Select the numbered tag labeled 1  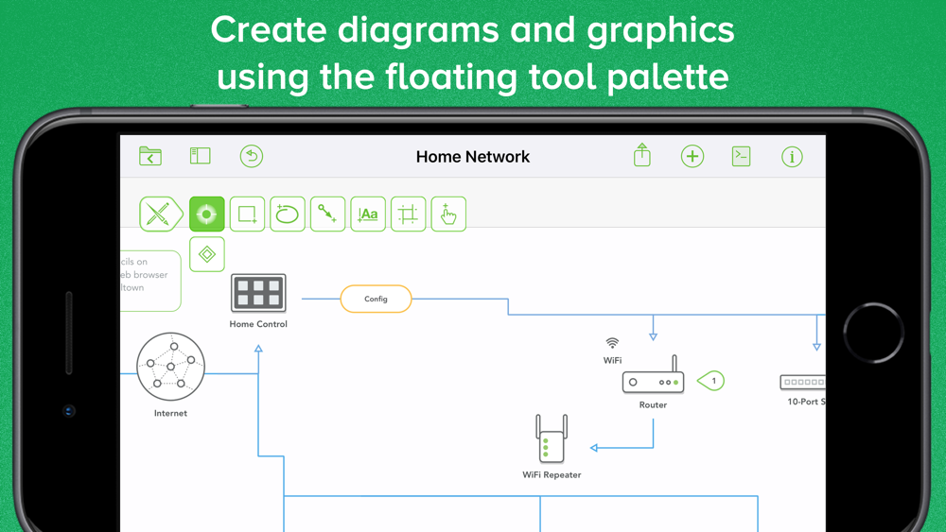point(710,381)
